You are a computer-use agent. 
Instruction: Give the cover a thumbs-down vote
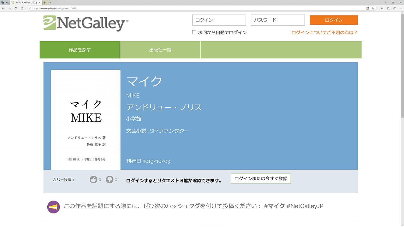pos(110,180)
